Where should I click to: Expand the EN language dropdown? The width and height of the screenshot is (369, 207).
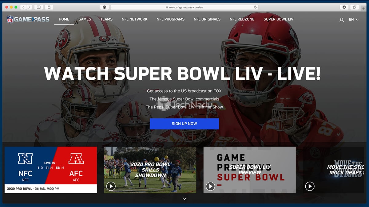point(354,19)
